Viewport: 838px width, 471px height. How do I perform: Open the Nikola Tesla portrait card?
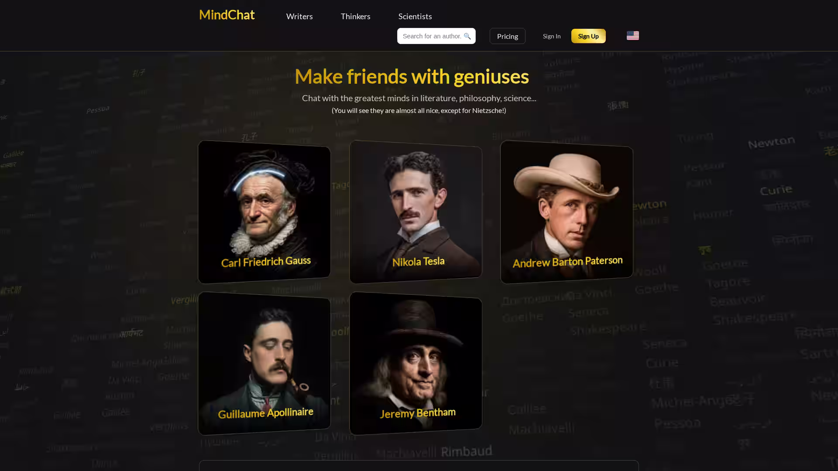coord(416,212)
